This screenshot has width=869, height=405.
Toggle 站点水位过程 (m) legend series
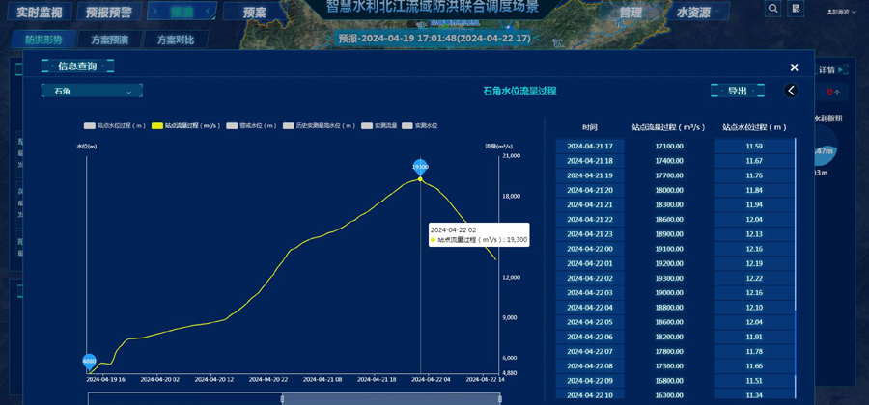(114, 126)
